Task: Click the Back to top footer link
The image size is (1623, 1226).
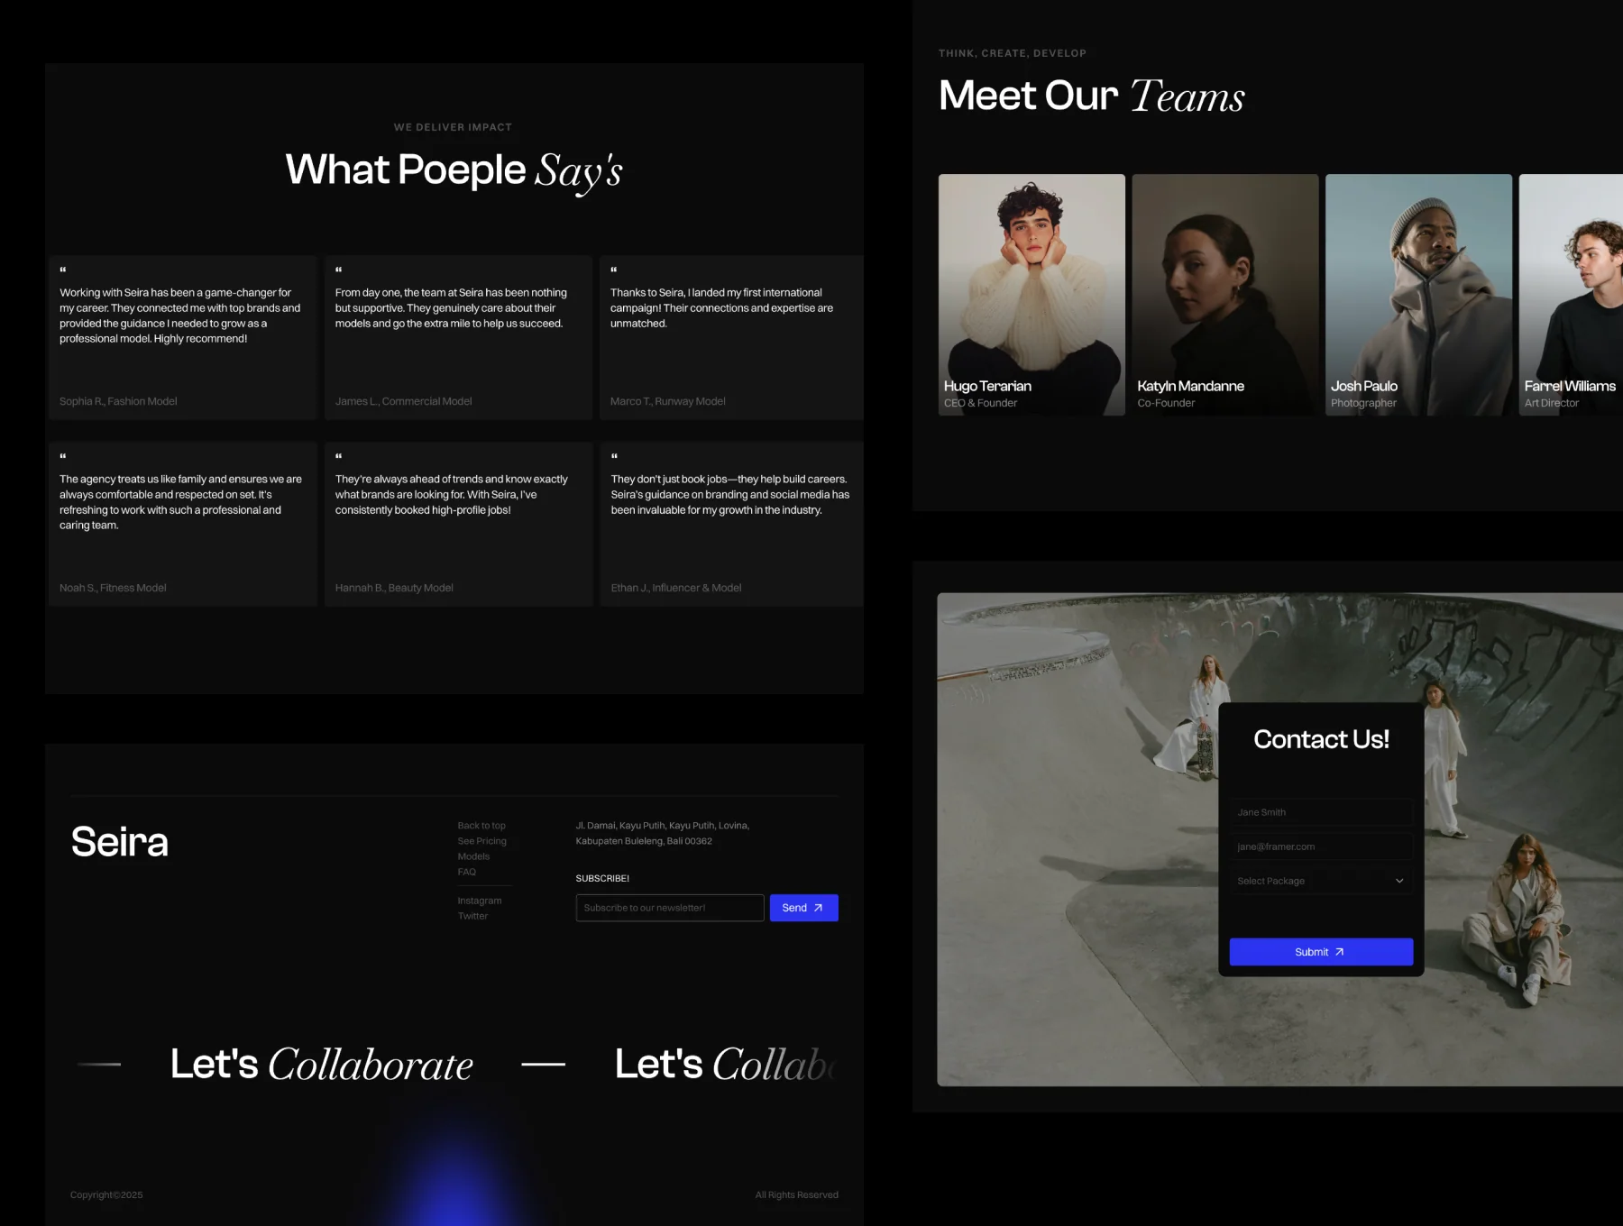Action: (x=481, y=826)
